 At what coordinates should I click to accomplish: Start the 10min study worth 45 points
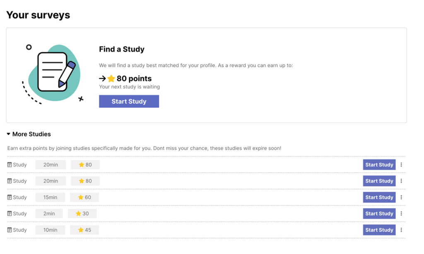[379, 230]
